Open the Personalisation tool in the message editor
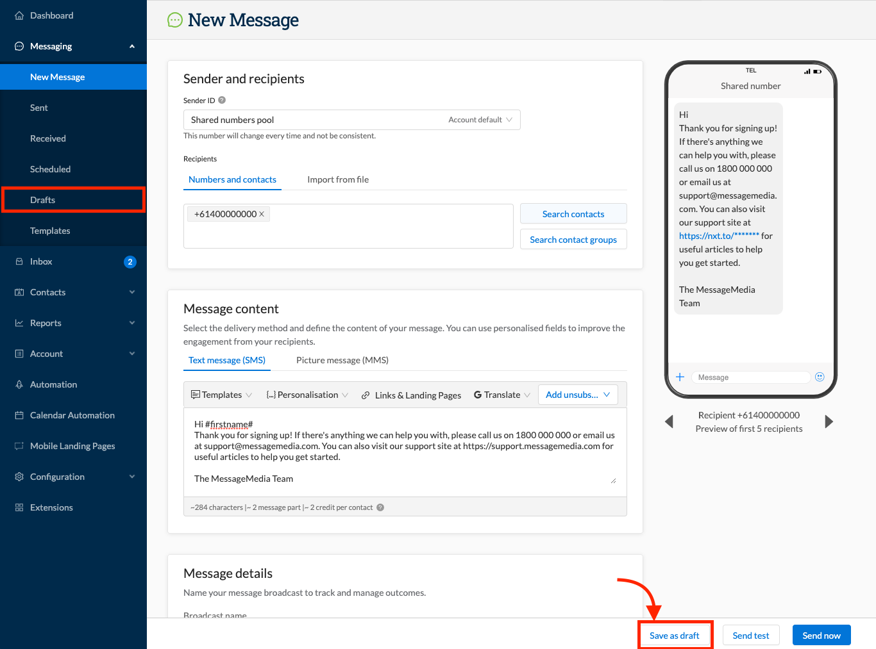 [307, 394]
